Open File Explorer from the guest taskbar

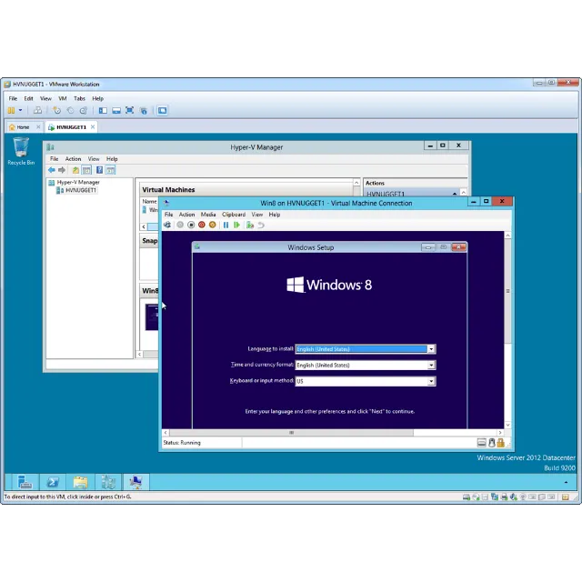pyautogui.click(x=80, y=482)
